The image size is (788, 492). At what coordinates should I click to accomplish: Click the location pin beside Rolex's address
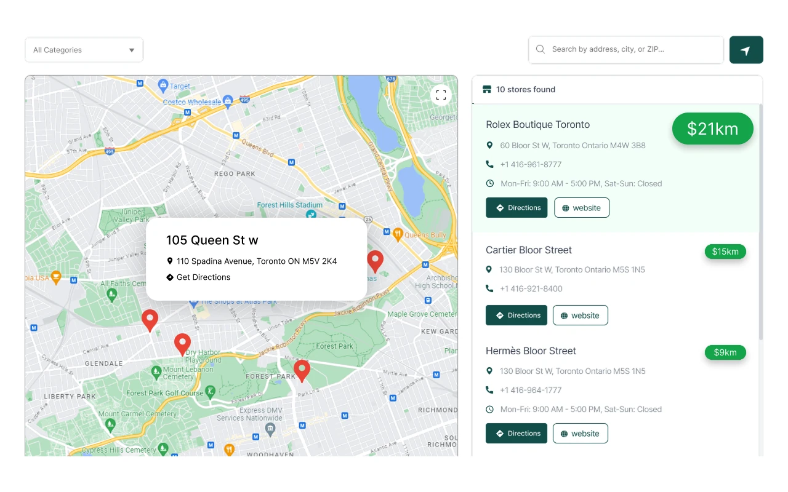pyautogui.click(x=490, y=145)
